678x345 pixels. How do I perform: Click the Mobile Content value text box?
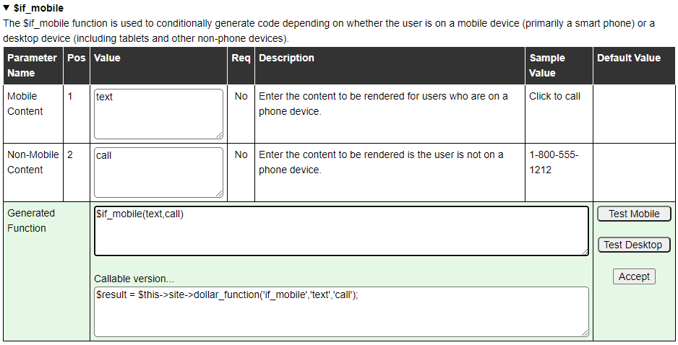point(158,113)
